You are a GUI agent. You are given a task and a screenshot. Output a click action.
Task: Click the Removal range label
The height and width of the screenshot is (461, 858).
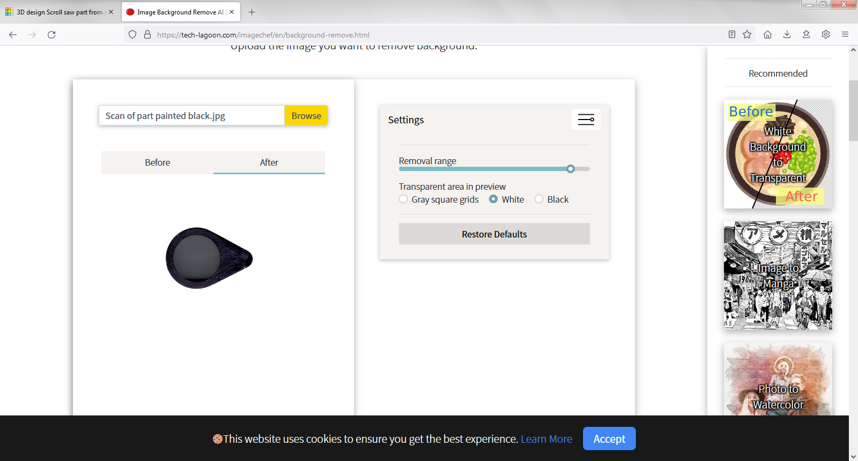pos(427,161)
